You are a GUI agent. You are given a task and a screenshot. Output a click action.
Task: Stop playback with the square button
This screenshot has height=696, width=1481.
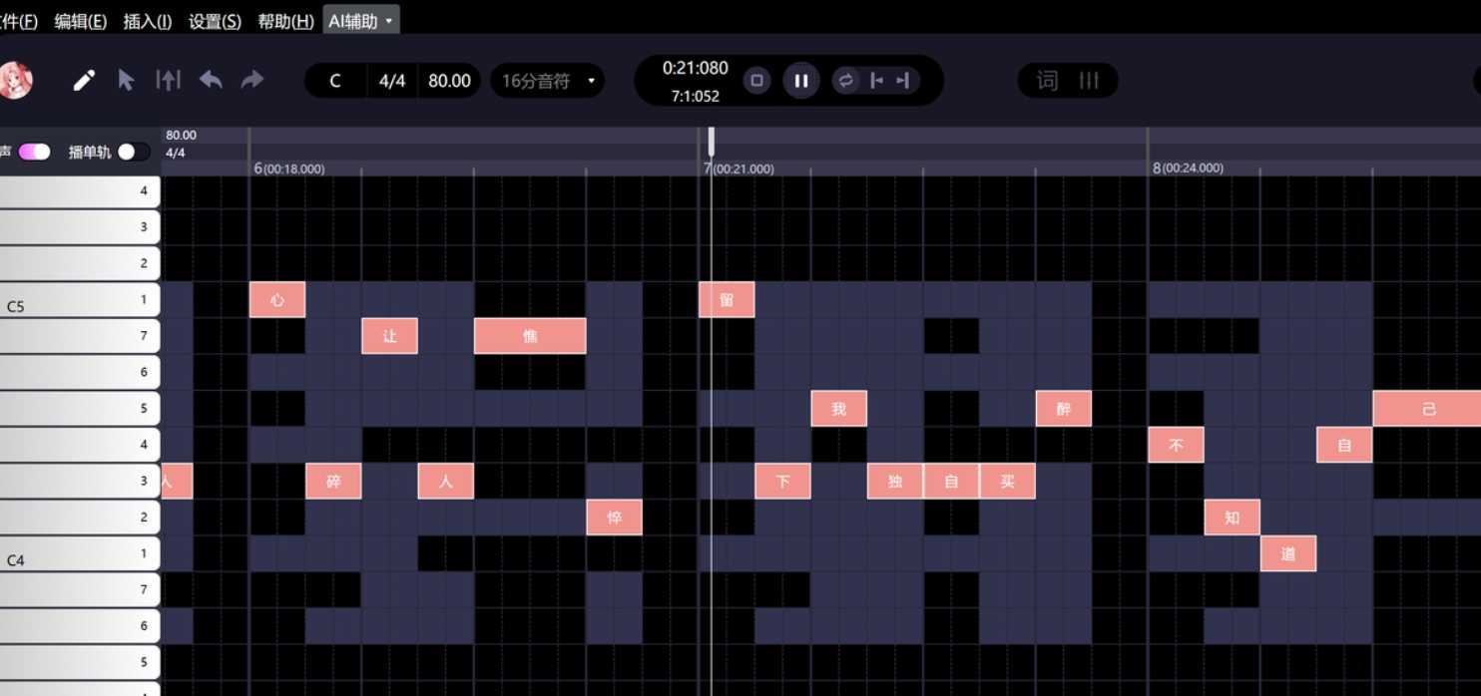tap(757, 81)
